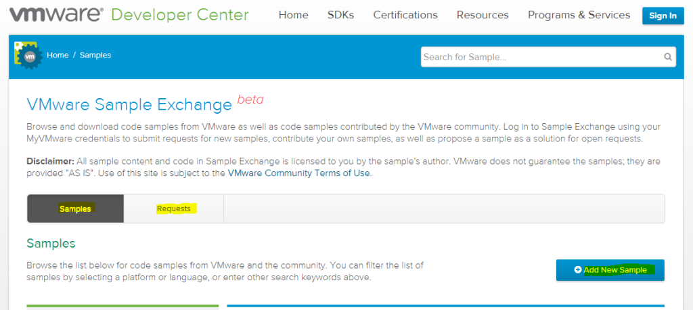Click Samples in the breadcrumb
The image size is (693, 310).
click(x=95, y=56)
